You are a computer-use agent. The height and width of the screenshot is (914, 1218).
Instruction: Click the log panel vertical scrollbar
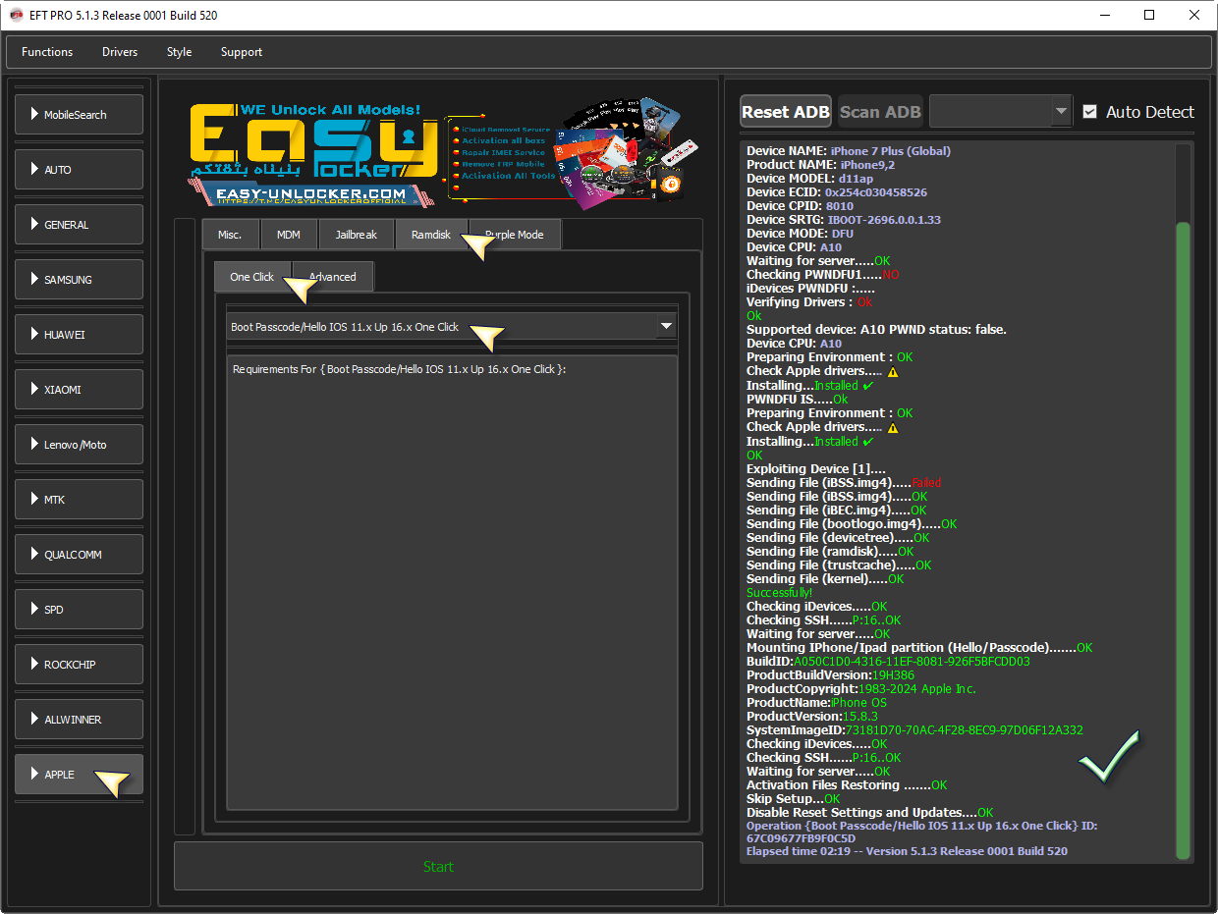[x=1183, y=540]
